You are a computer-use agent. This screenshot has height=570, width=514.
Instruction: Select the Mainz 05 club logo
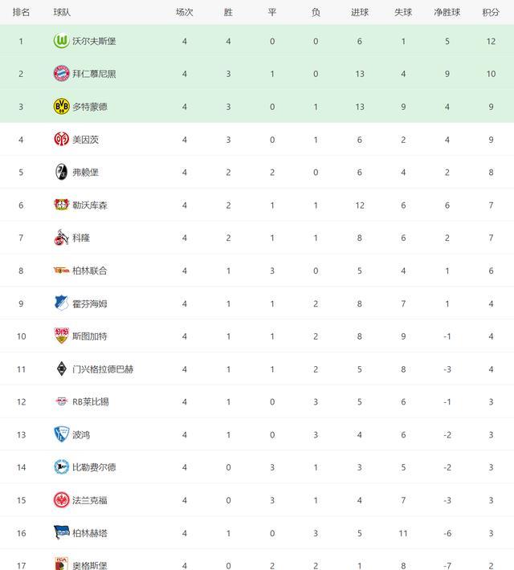pos(61,139)
